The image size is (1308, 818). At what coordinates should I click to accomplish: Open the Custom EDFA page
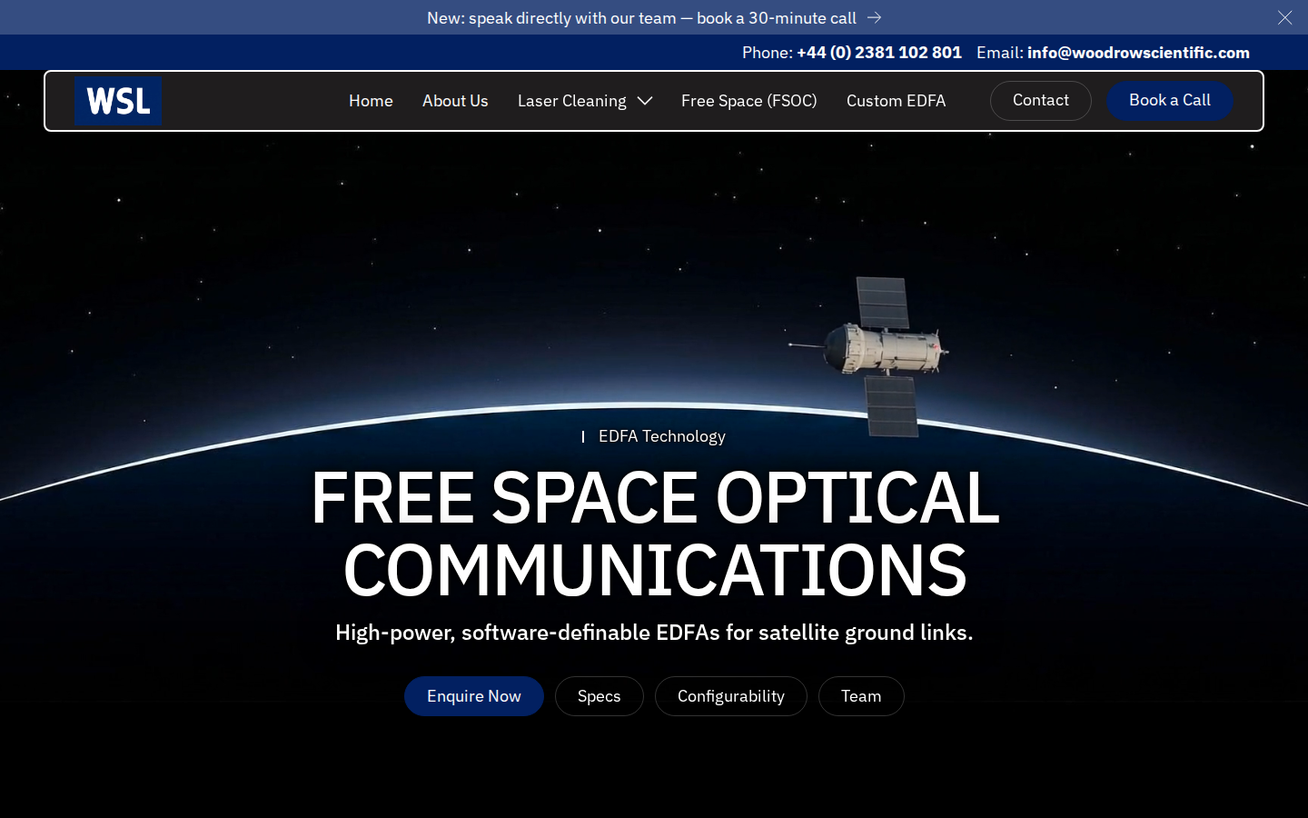896,101
